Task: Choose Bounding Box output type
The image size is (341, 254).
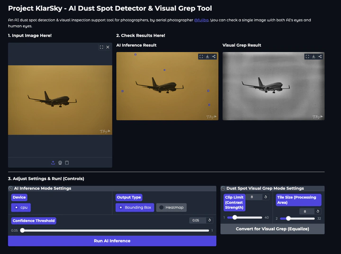Action: coord(135,208)
